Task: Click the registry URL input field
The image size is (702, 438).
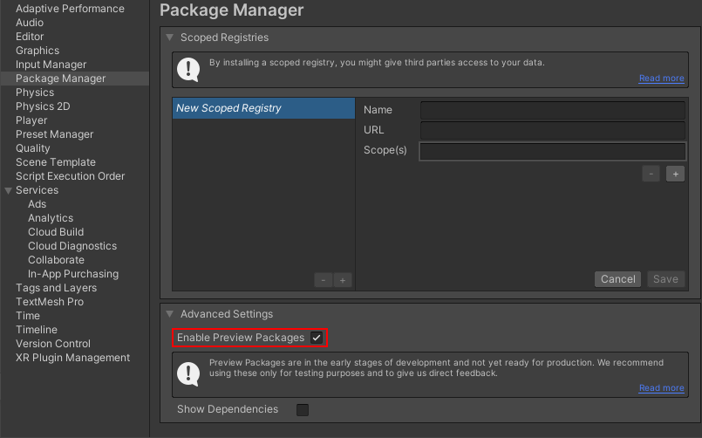Action: 552,130
